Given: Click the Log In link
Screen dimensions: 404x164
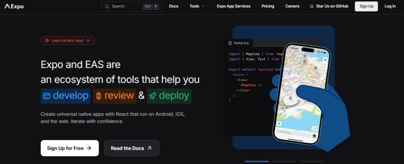Looking at the screenshot, I should pos(390,6).
